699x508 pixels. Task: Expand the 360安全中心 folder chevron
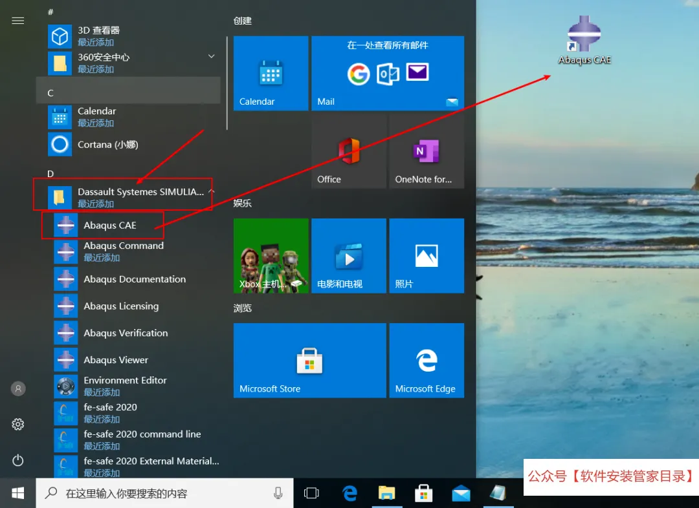[211, 56]
